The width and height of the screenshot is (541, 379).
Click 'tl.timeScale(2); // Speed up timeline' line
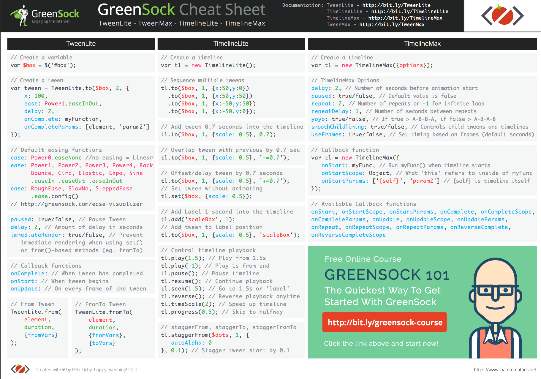click(223, 304)
